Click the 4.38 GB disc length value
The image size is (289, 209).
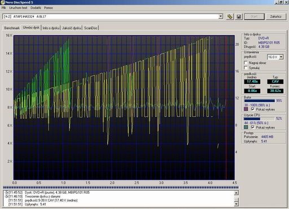pos(264,47)
